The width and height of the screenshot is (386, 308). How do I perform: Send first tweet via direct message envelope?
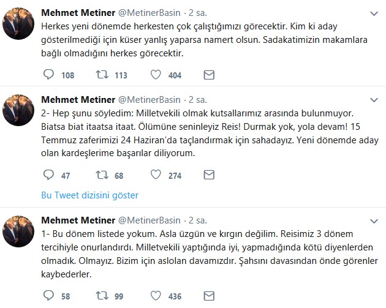coord(209,75)
